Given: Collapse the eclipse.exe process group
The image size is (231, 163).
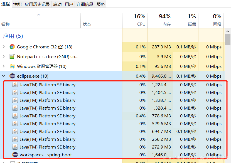Looking at the screenshot, I should [4, 76].
